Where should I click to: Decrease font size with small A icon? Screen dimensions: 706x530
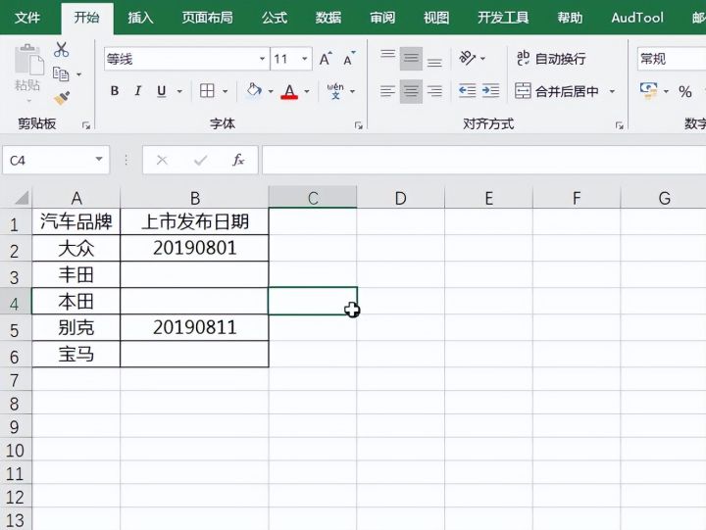(349, 59)
